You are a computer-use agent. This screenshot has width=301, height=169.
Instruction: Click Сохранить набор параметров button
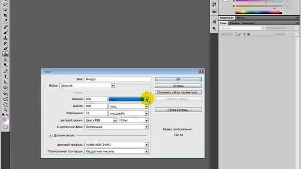pyautogui.click(x=178, y=92)
